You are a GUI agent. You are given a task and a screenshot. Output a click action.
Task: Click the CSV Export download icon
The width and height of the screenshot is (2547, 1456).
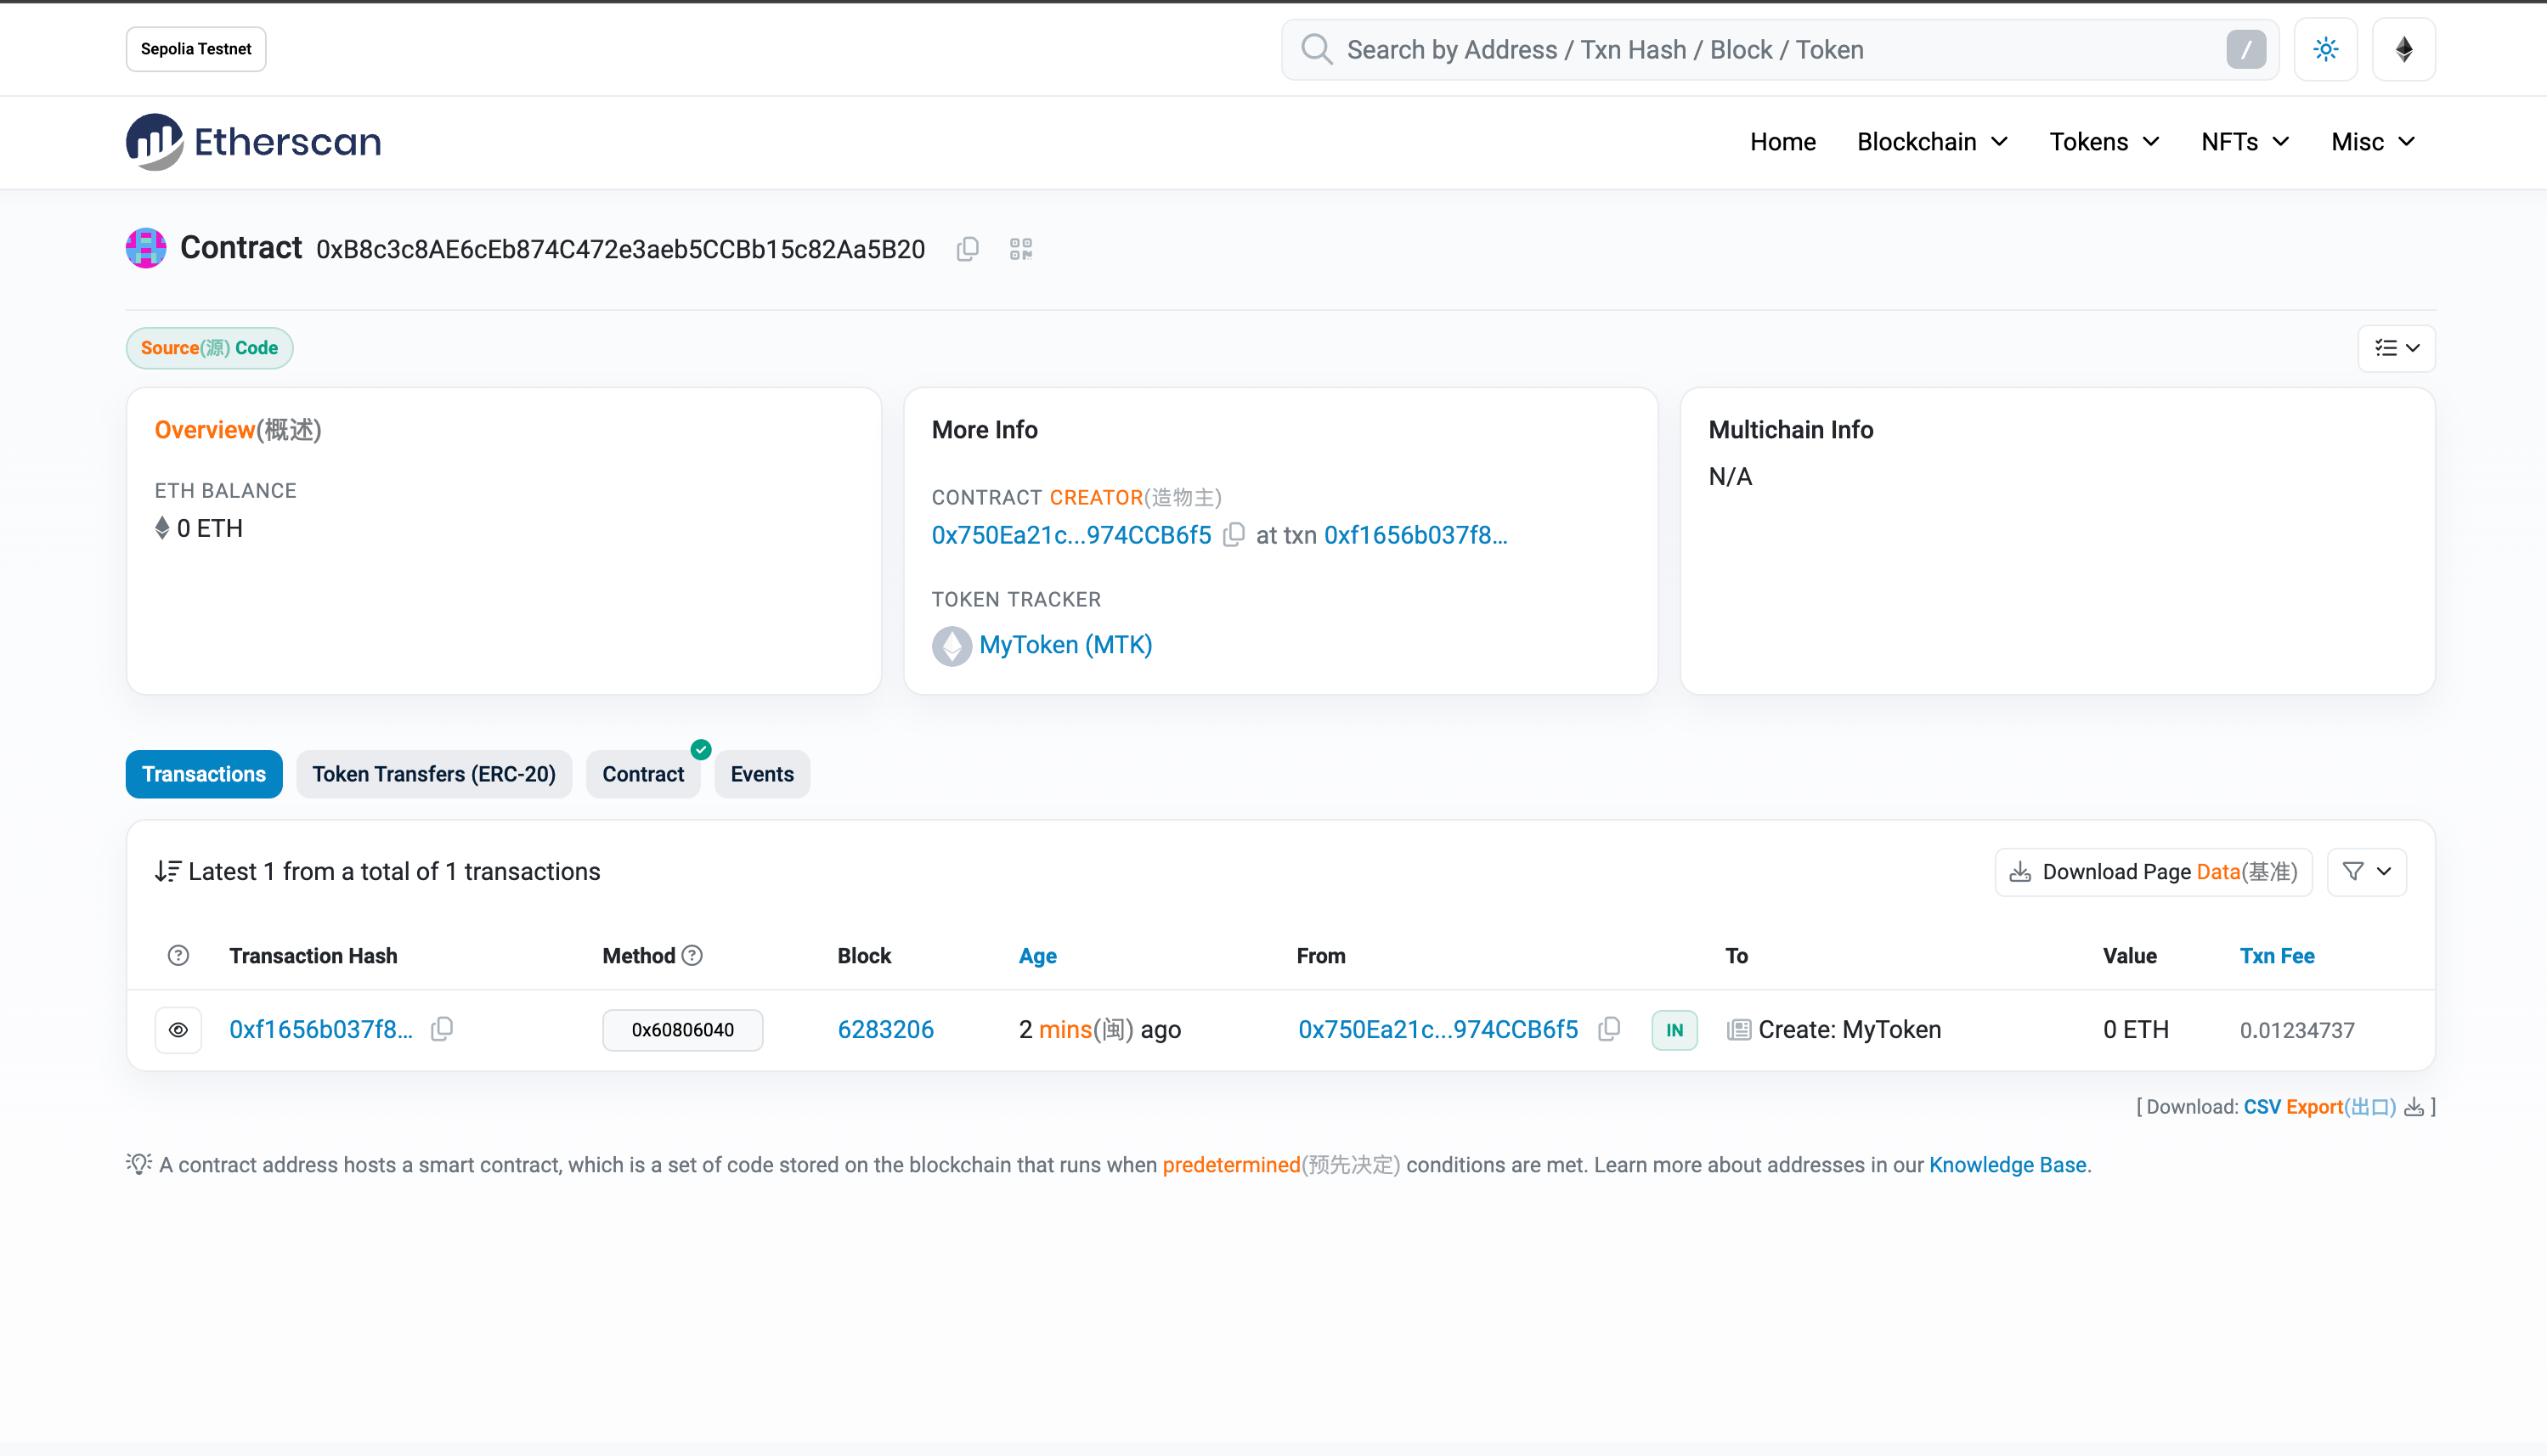point(2414,1107)
